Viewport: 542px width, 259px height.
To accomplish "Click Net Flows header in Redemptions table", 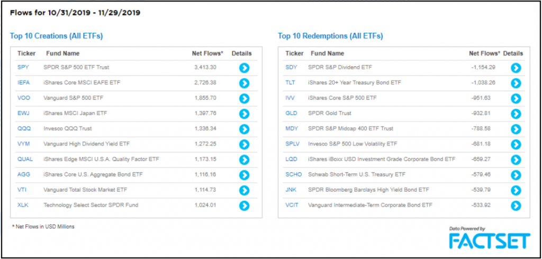I will (x=485, y=53).
